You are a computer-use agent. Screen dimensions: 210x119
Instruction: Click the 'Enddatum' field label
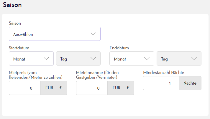point(119,48)
